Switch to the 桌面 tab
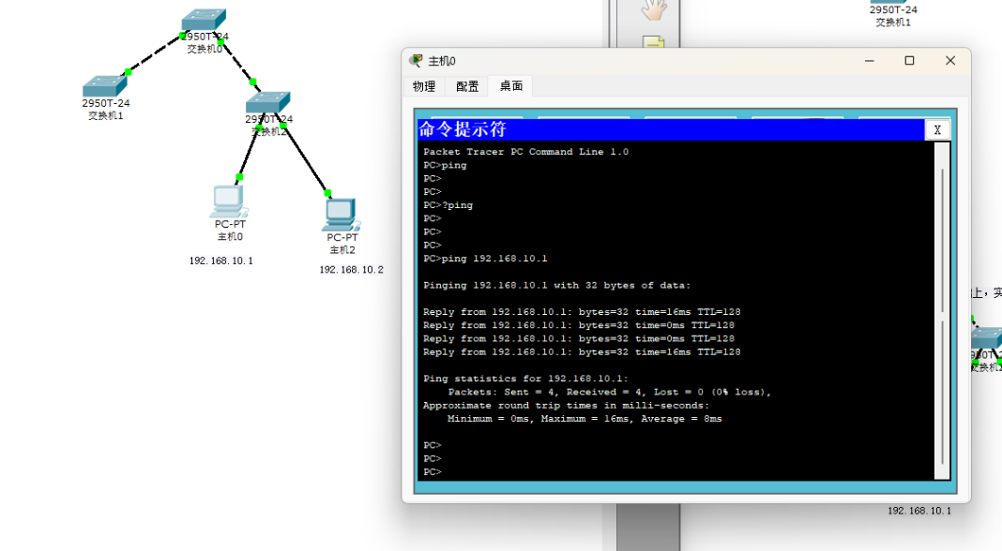The width and height of the screenshot is (1002, 551). [511, 85]
